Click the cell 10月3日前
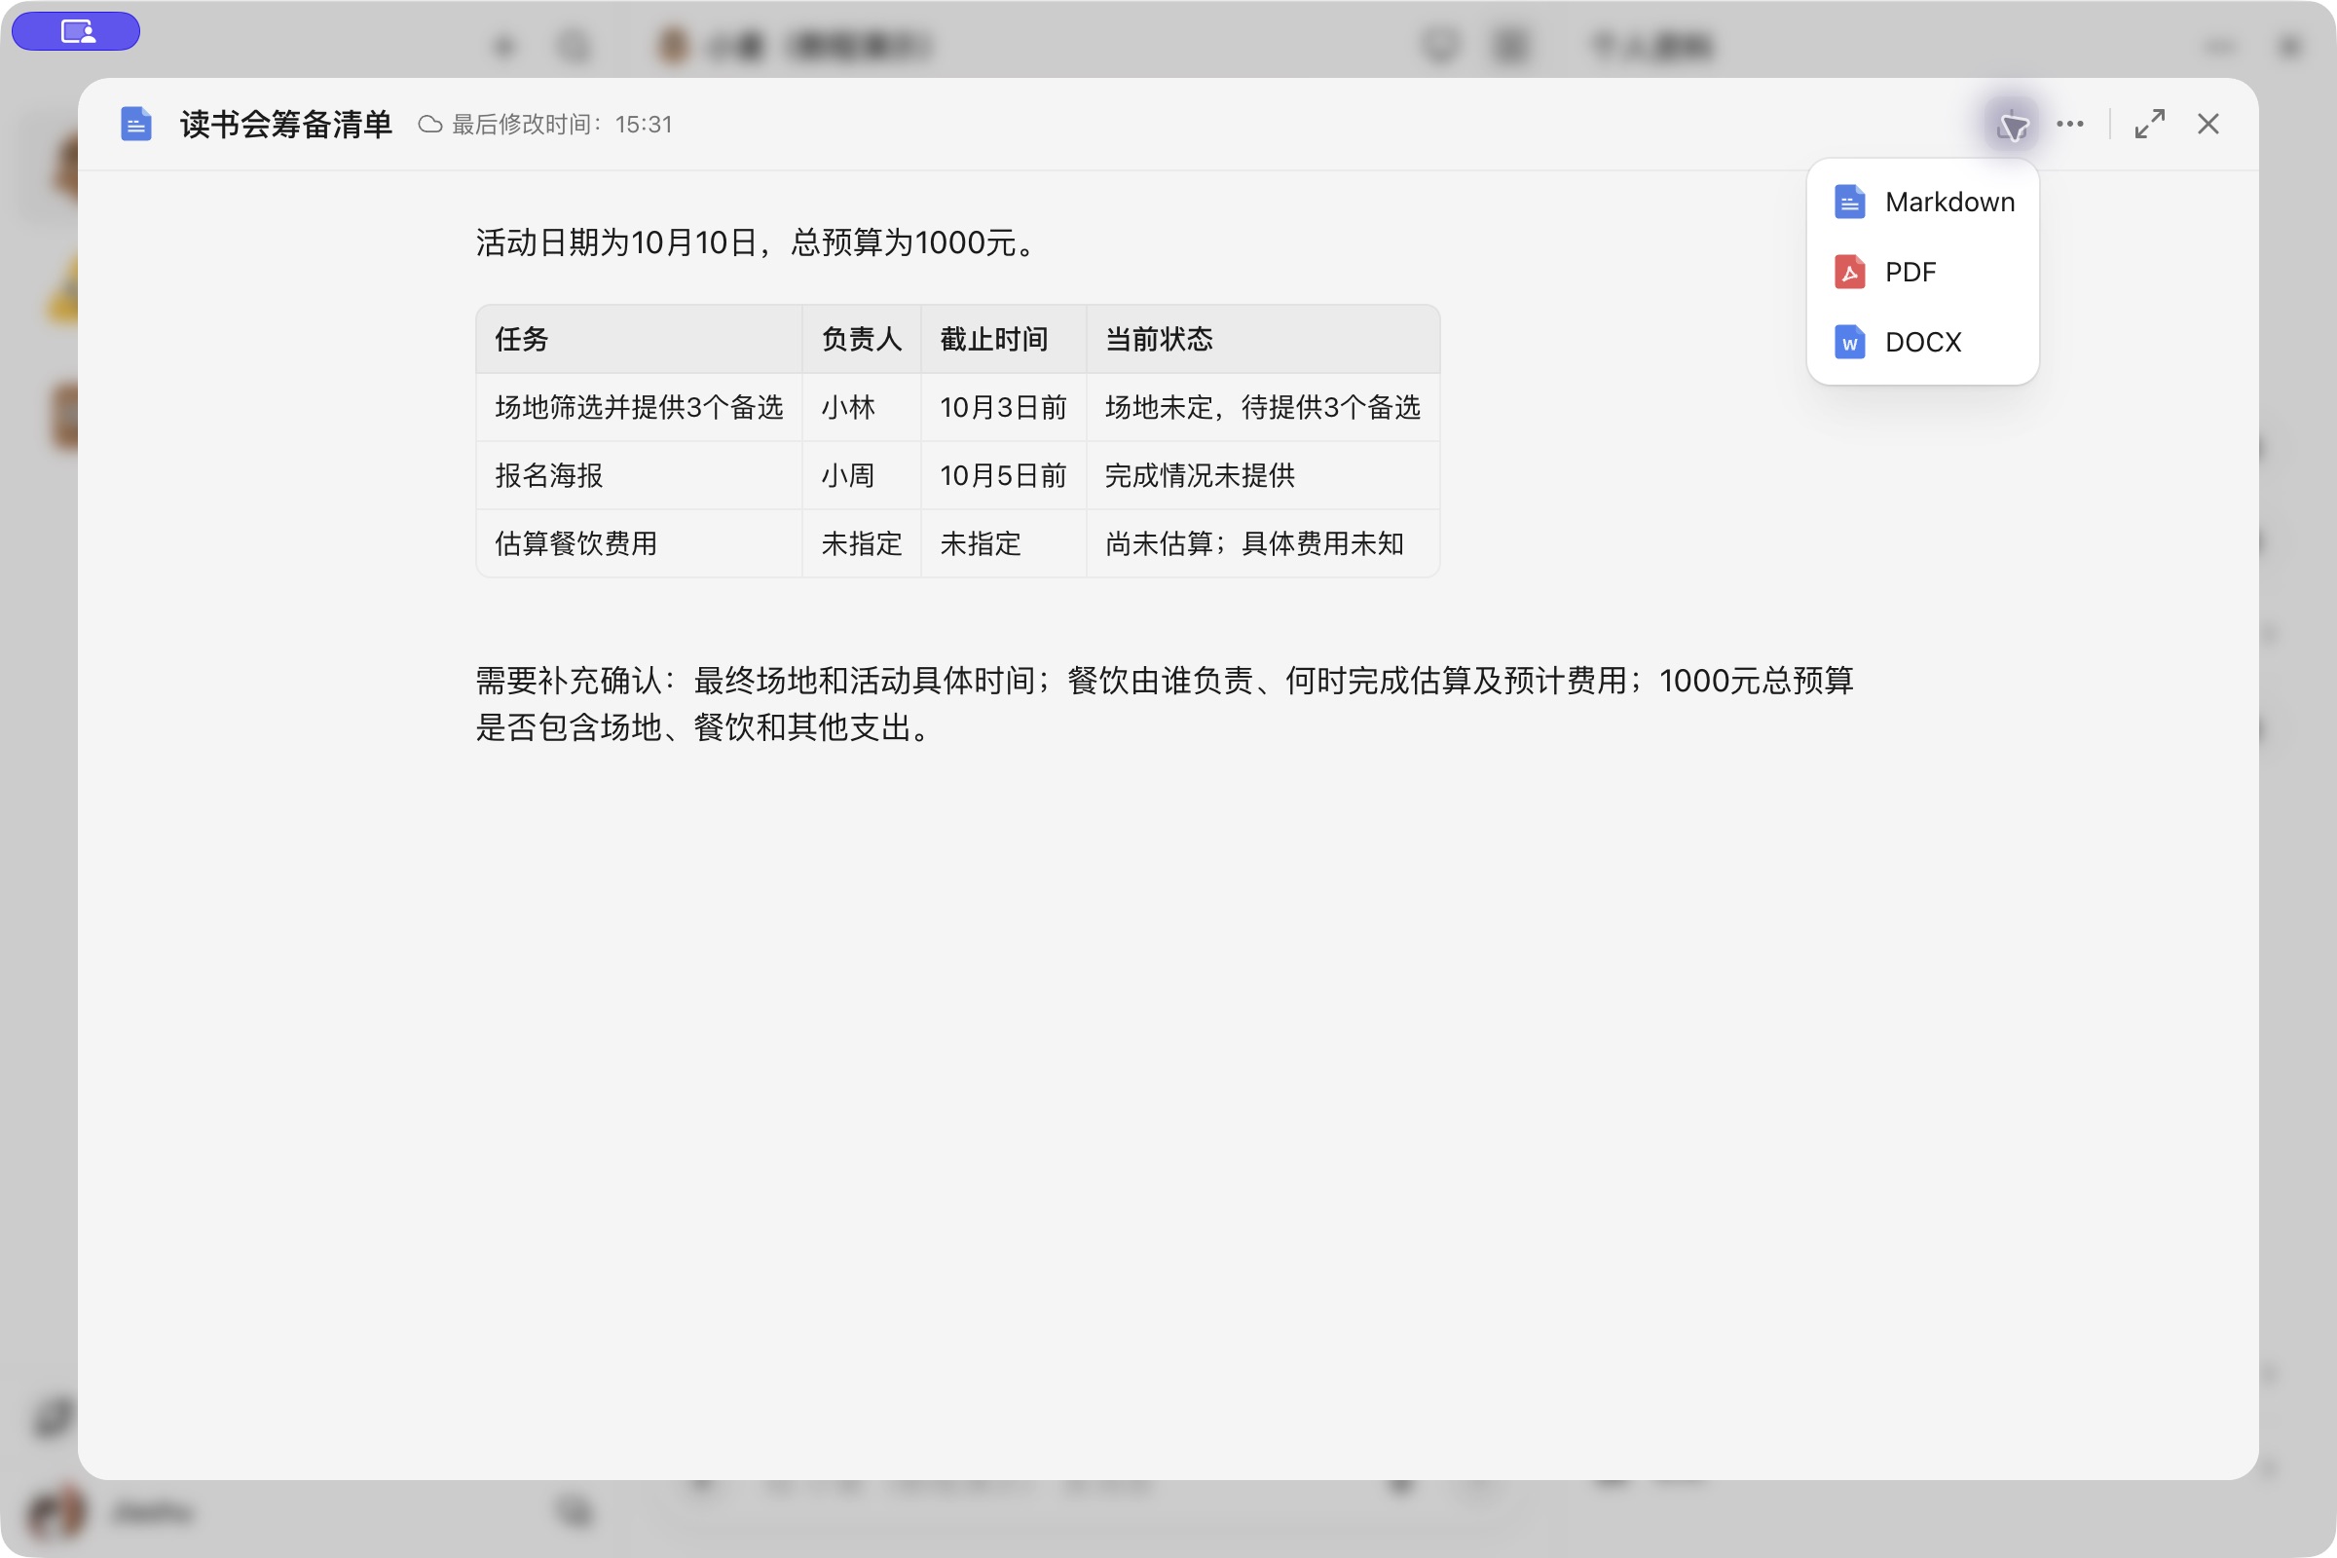This screenshot has width=2337, height=1558. click(x=1004, y=407)
